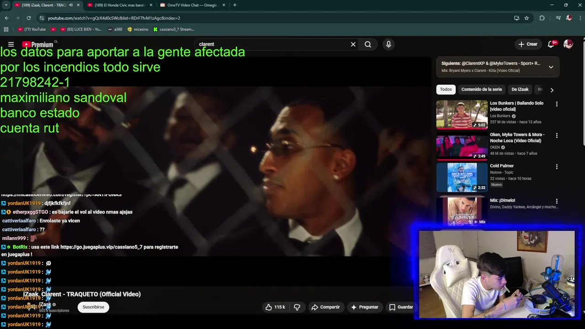The width and height of the screenshot is (585, 329).
Task: Open iZaak channel name link
Action: pyautogui.click(x=45, y=304)
